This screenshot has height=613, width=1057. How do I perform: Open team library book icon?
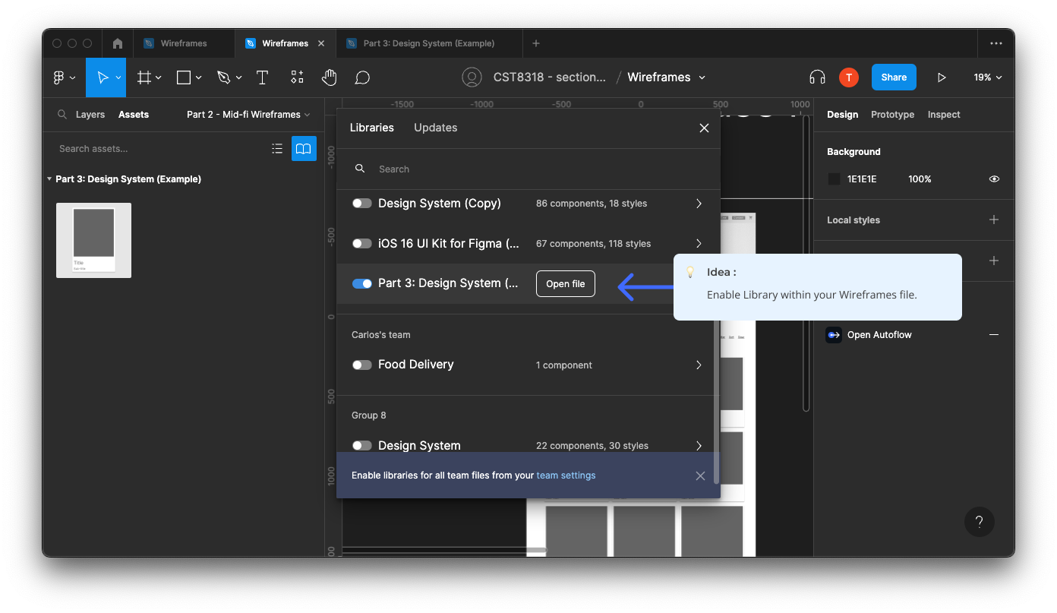pyautogui.click(x=304, y=148)
